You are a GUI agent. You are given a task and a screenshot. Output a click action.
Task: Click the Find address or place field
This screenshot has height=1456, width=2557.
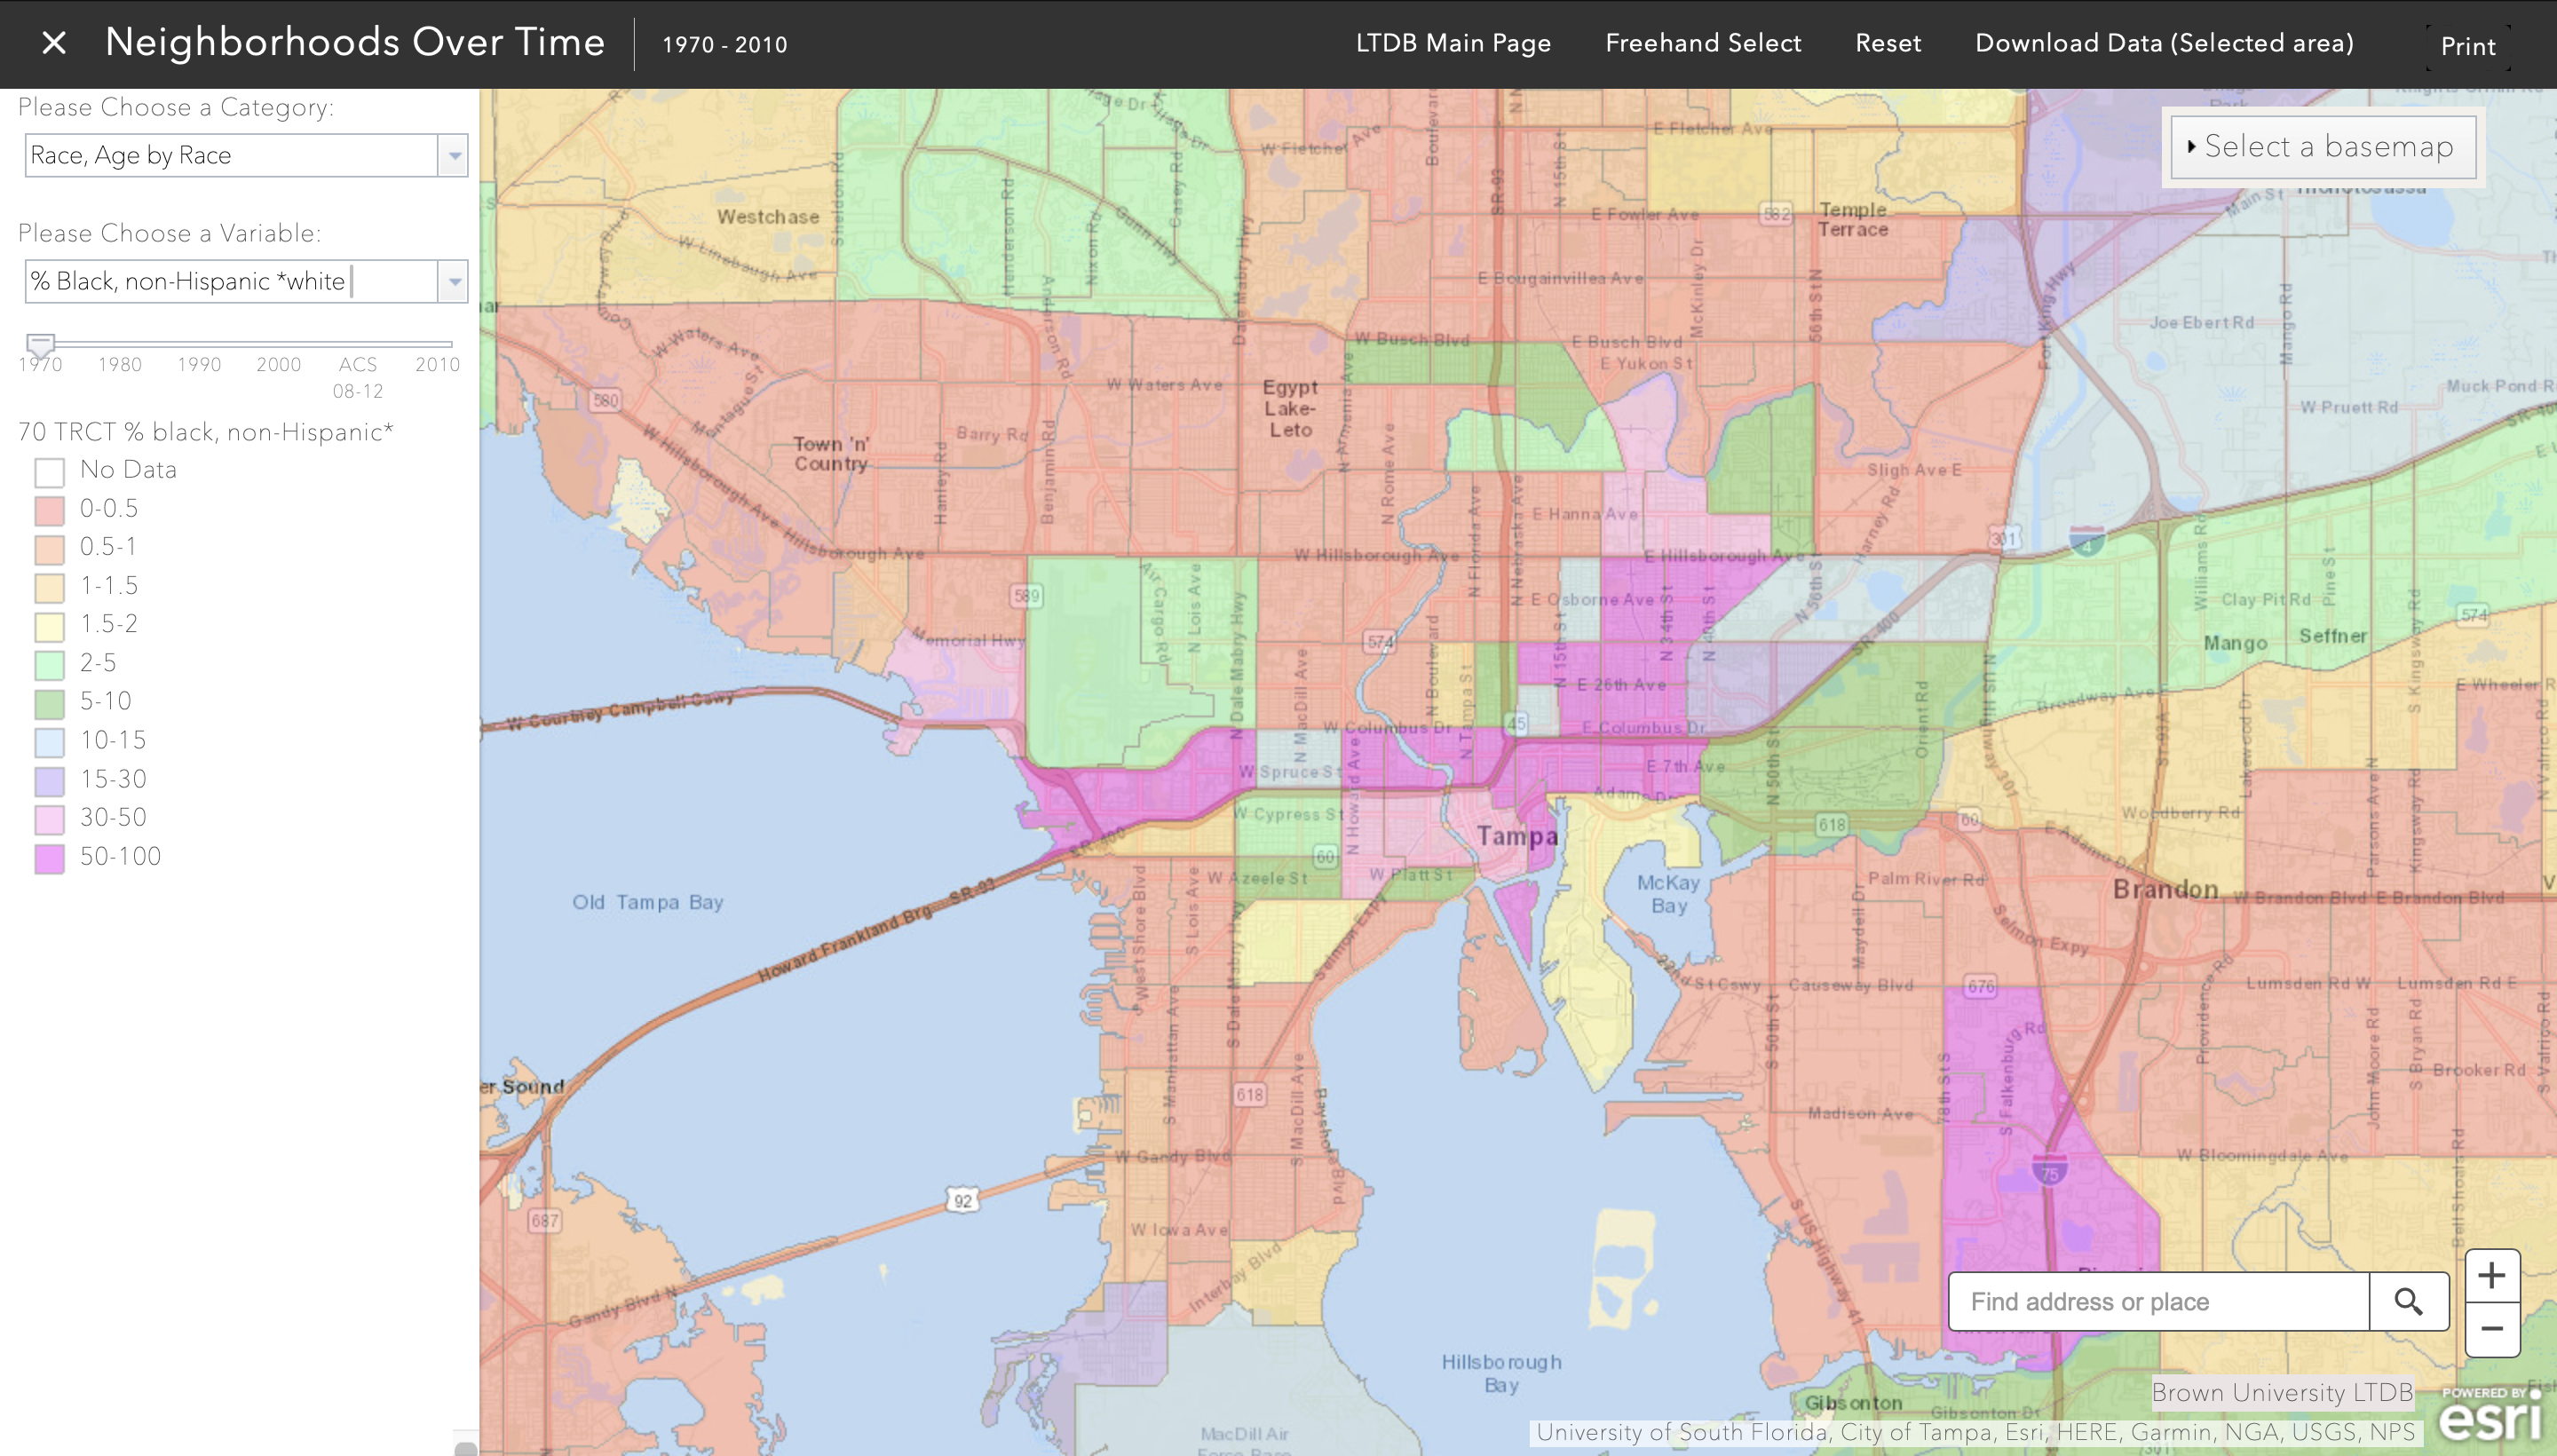pyautogui.click(x=2158, y=1301)
